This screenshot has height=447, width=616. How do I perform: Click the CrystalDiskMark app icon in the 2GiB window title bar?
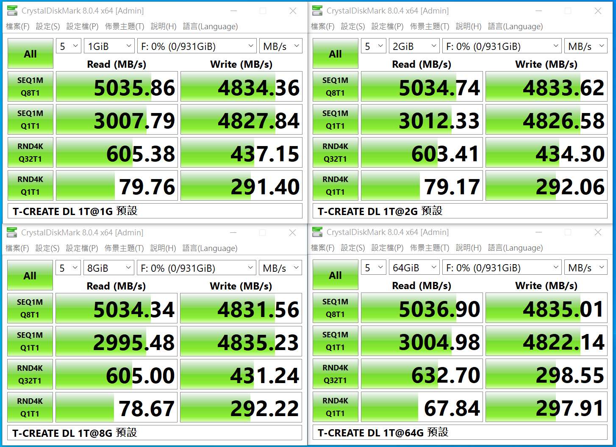pyautogui.click(x=317, y=11)
